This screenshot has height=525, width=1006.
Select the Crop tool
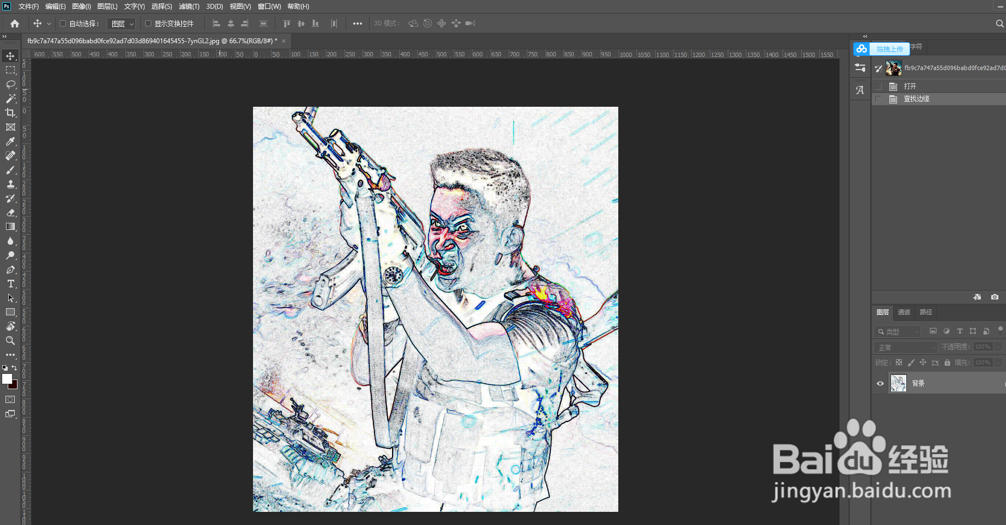(x=10, y=113)
